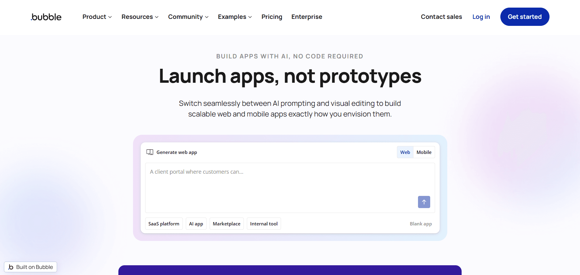This screenshot has height=275, width=580.
Task: Click 'BUILD APPS WITH AI, NO CODE REQUIRED' text
Action: 290,56
